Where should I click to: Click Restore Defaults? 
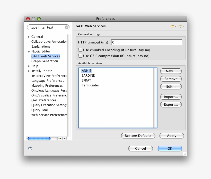(138, 136)
